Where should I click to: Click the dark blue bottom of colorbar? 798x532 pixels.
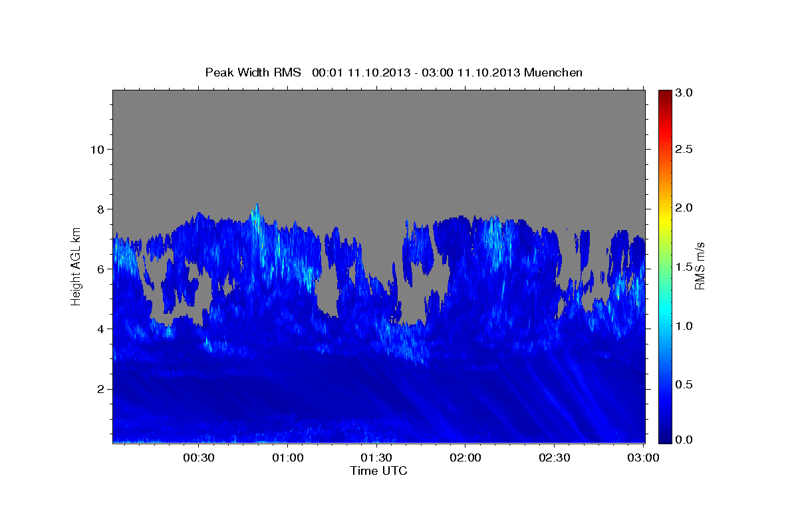tap(665, 438)
